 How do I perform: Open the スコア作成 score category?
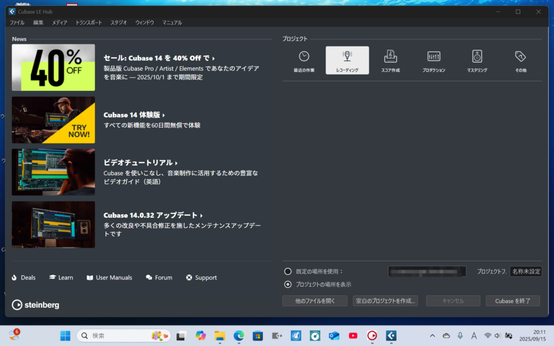click(x=391, y=60)
